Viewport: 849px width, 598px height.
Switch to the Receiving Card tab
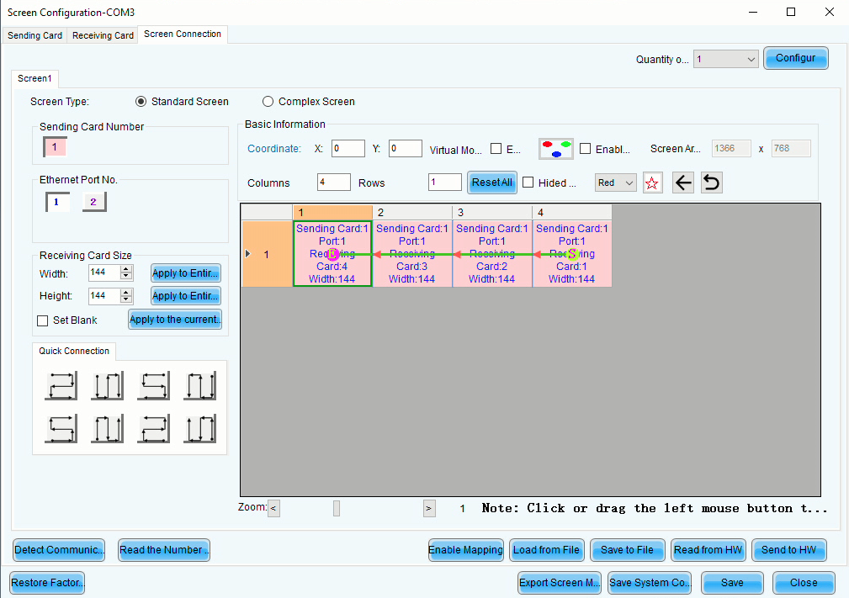(103, 35)
